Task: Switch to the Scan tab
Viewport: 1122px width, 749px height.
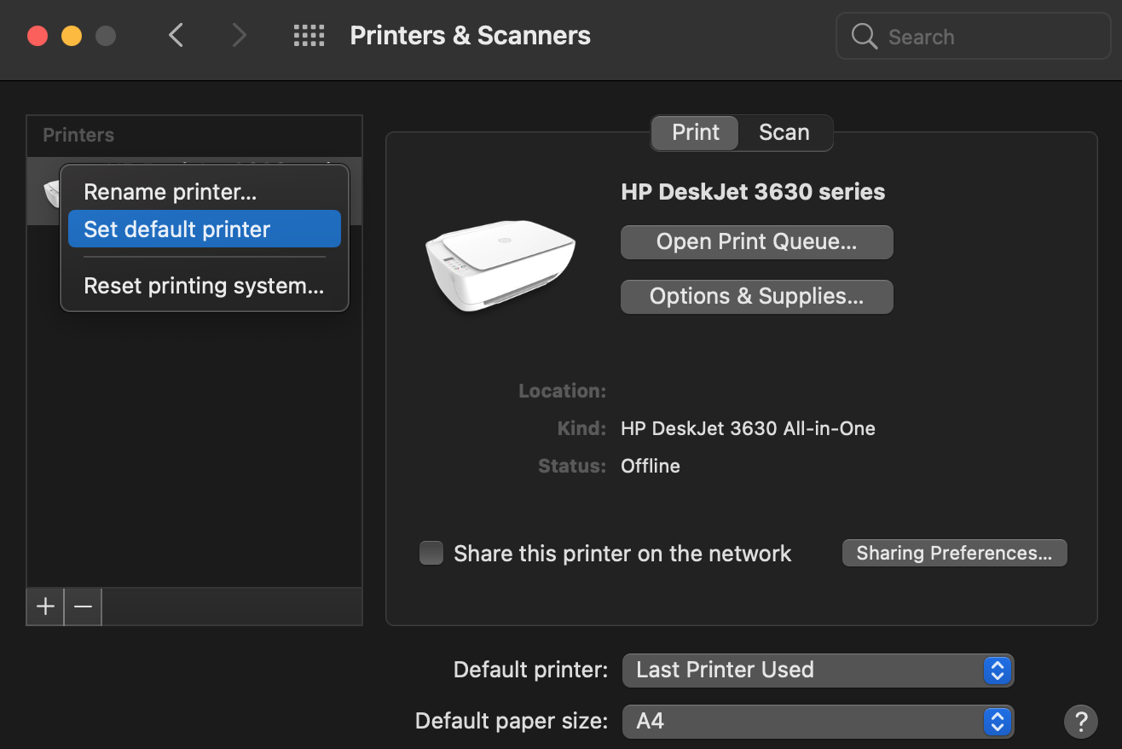Action: pos(784,132)
